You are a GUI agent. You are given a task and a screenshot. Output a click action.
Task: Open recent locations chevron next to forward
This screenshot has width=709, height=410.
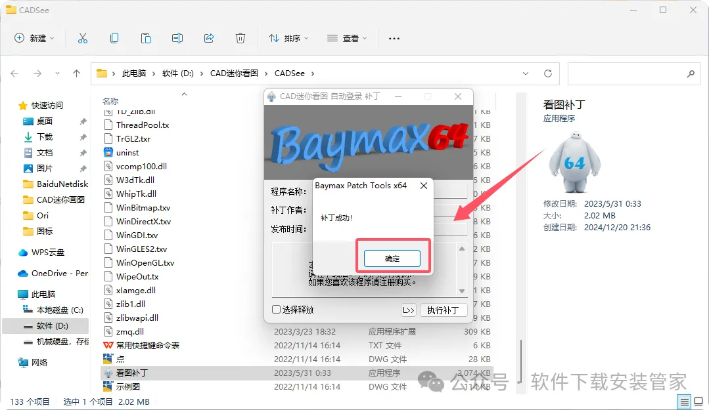(57, 73)
